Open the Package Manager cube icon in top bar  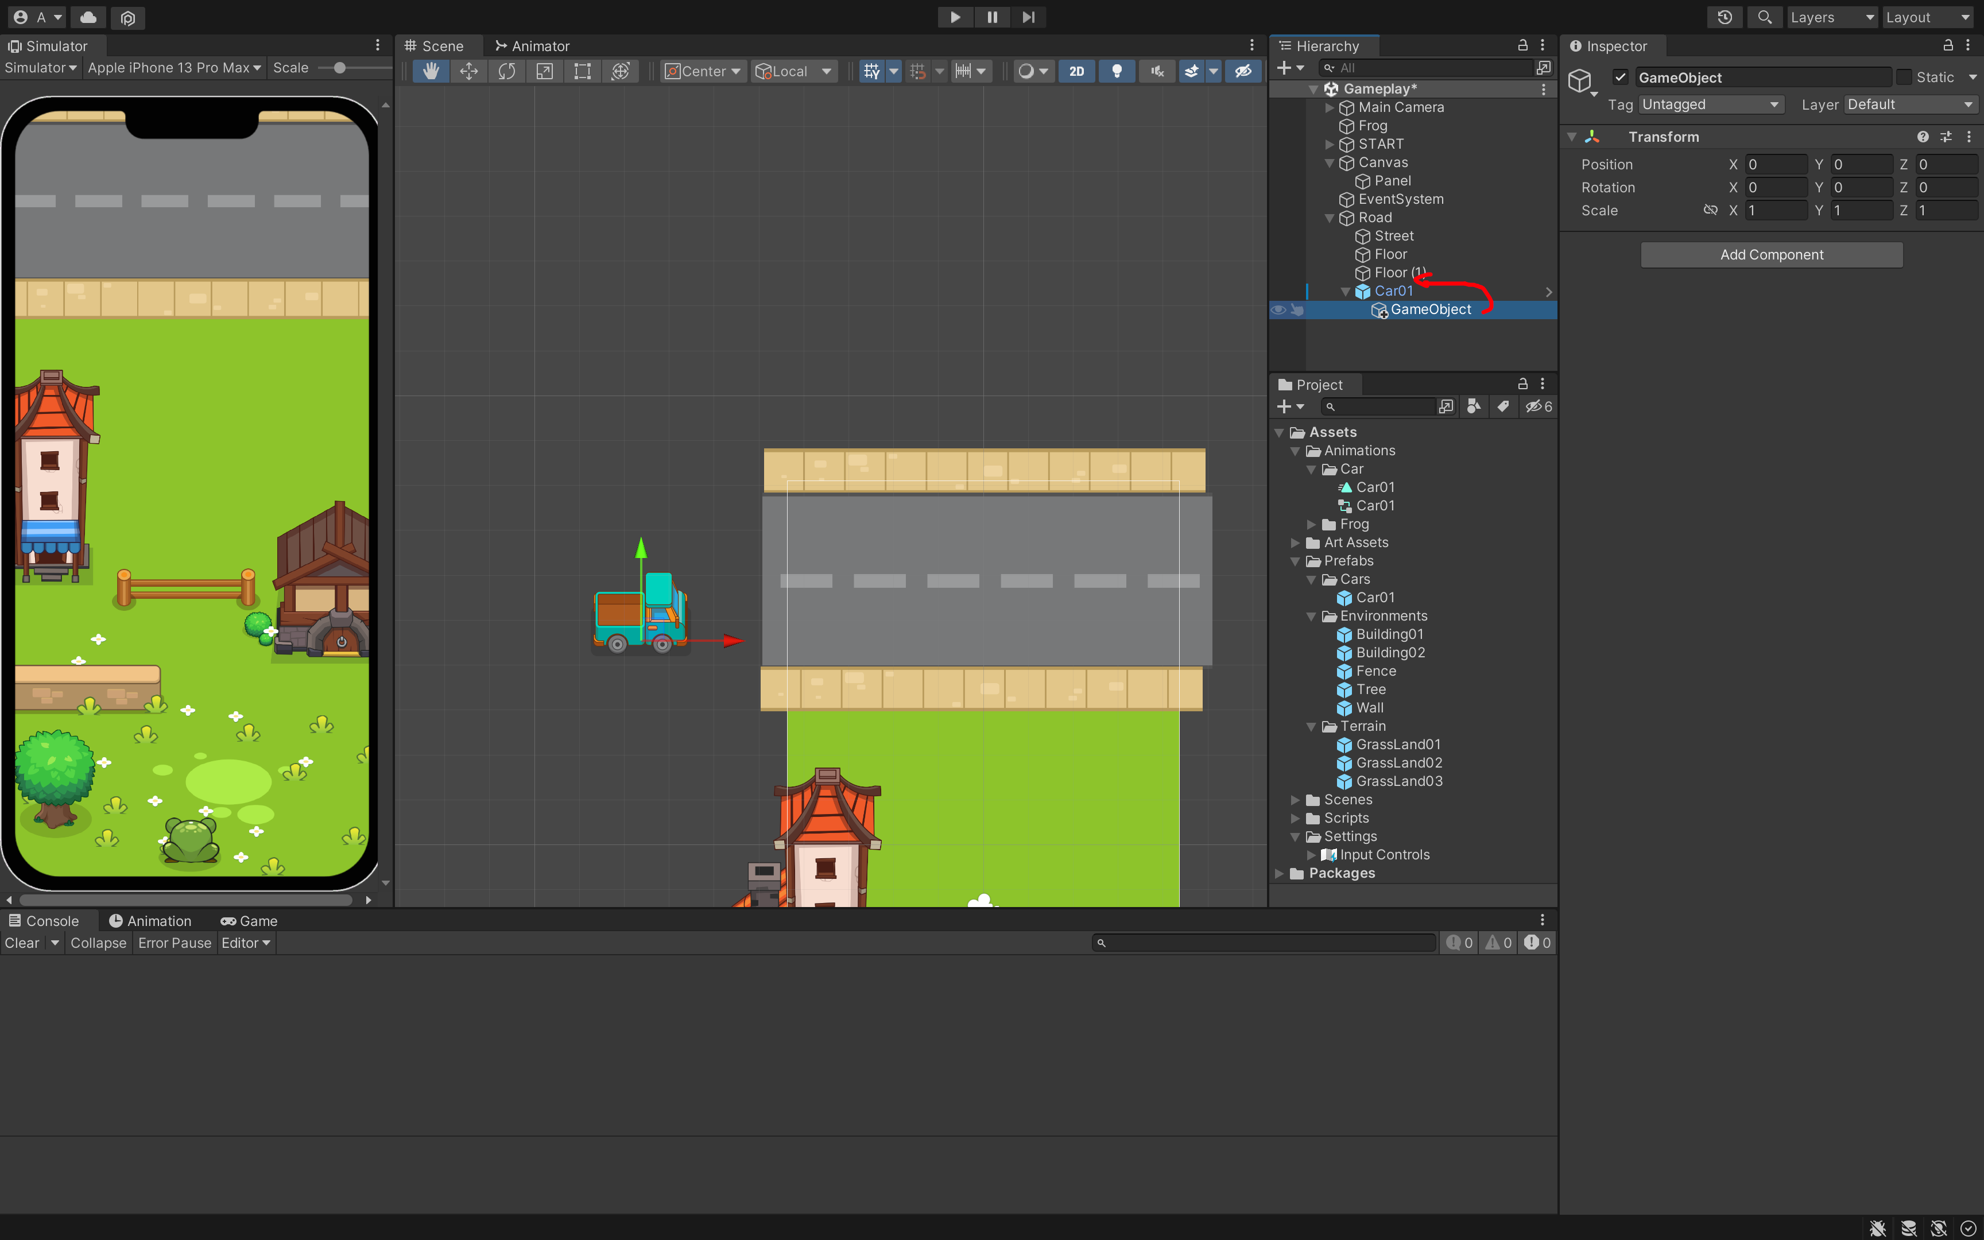click(x=128, y=17)
